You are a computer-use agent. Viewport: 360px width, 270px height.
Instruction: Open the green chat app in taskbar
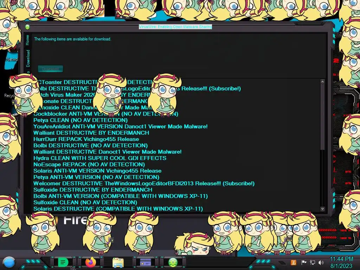tap(63, 262)
